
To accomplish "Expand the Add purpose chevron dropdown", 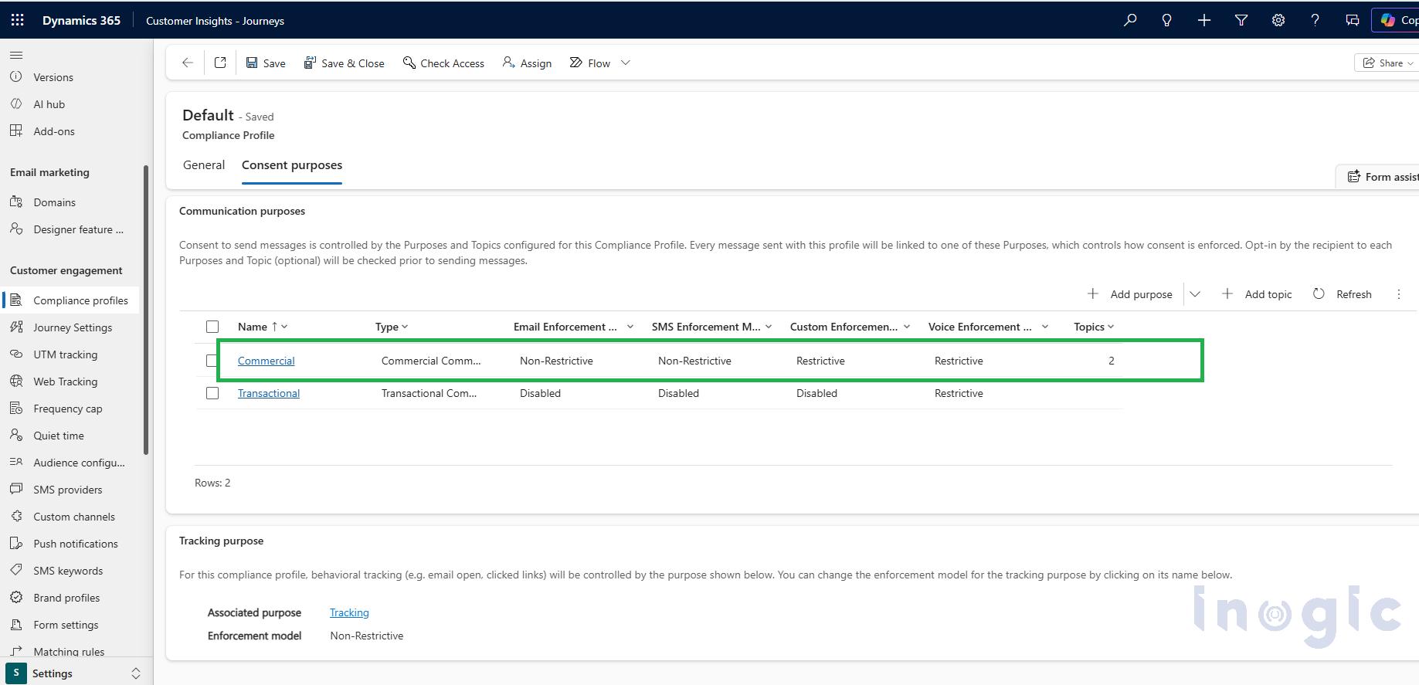I will coord(1195,294).
